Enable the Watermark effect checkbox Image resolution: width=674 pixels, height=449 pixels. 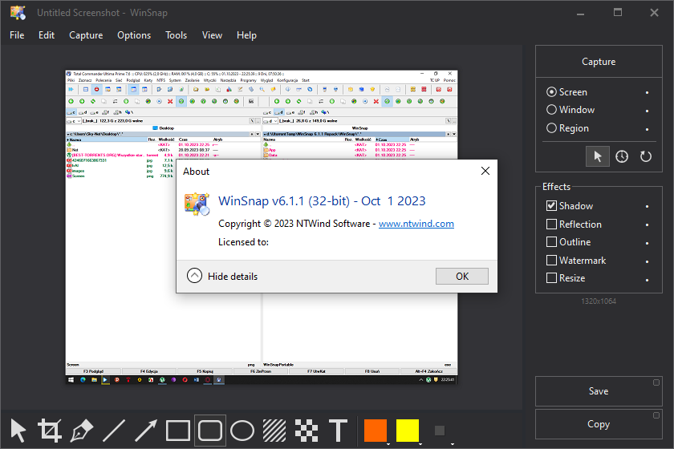click(x=551, y=260)
